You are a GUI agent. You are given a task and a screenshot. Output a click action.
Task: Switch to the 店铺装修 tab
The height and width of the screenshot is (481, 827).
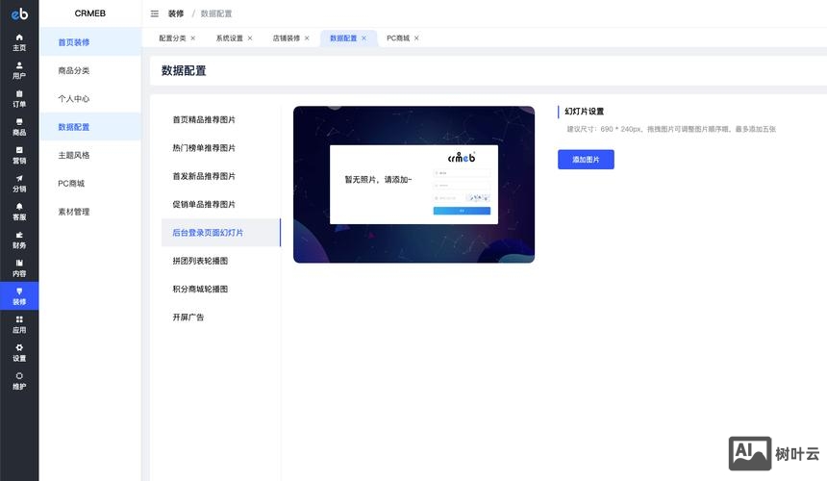pyautogui.click(x=287, y=38)
